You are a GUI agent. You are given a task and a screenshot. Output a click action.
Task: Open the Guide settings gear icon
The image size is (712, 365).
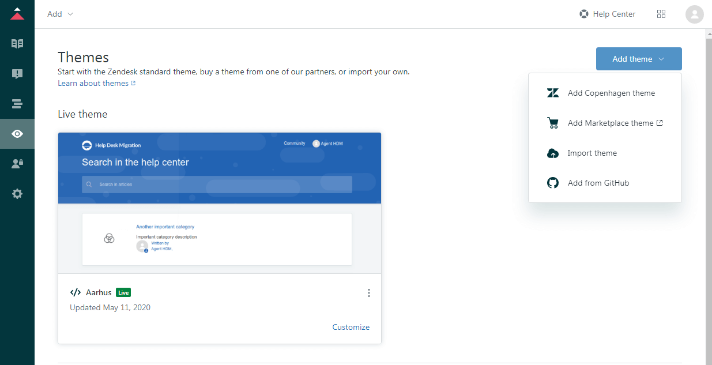(x=17, y=193)
